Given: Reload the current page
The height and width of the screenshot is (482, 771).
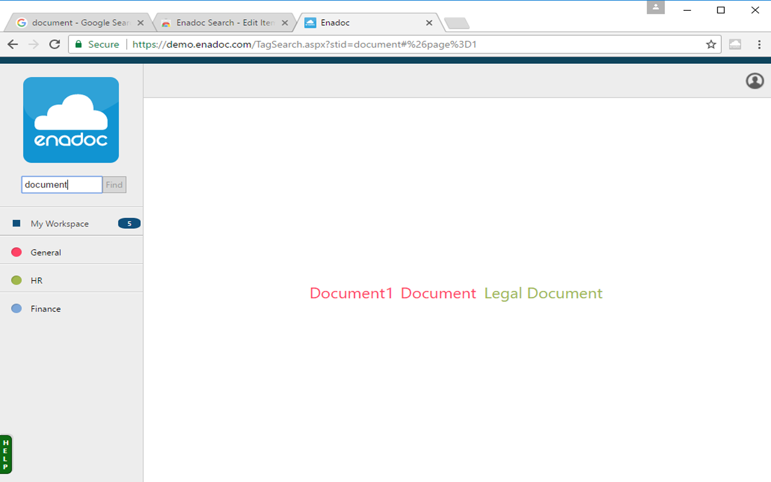Looking at the screenshot, I should point(55,44).
